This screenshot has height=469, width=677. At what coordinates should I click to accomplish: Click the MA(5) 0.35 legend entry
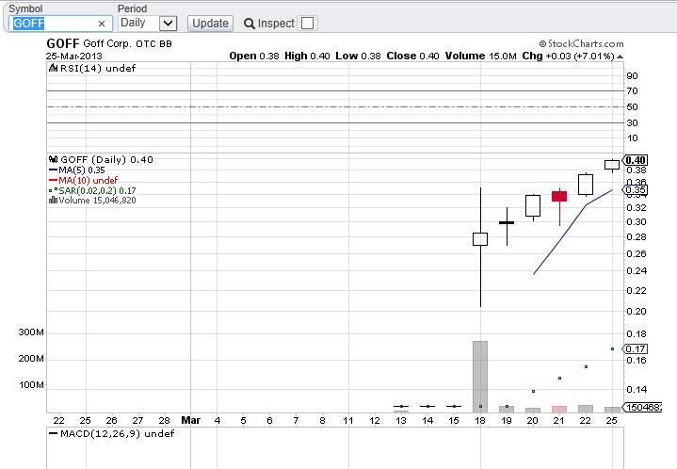[x=77, y=170]
